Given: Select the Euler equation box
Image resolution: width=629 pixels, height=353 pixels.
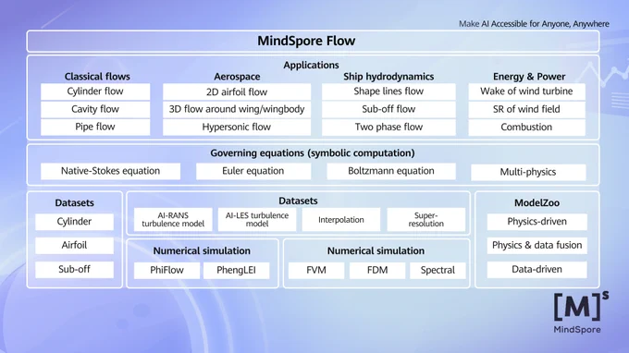Looking at the screenshot, I should [253, 171].
